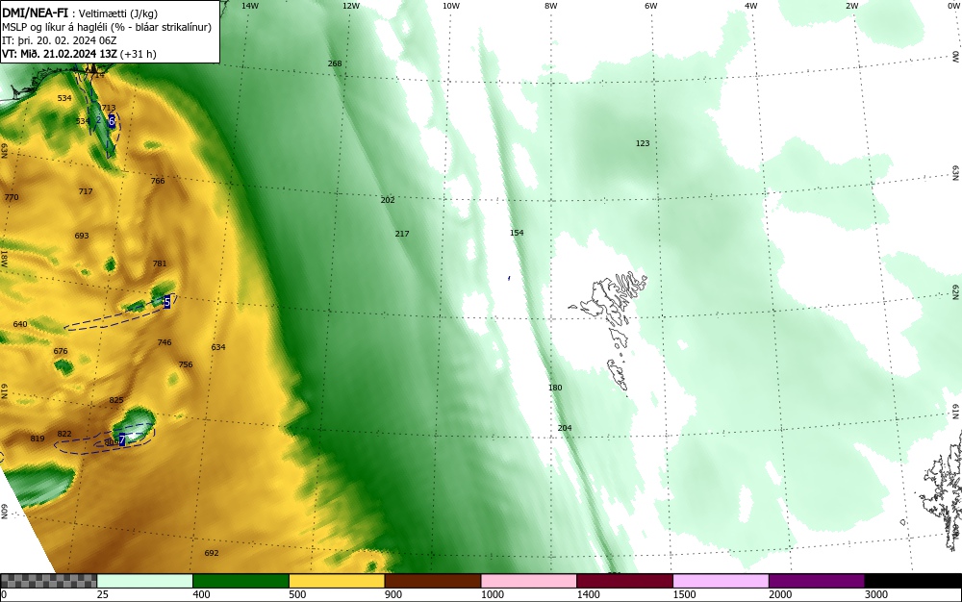Click the legend scale label 25
Image resolution: width=962 pixels, height=602 pixels.
103,594
